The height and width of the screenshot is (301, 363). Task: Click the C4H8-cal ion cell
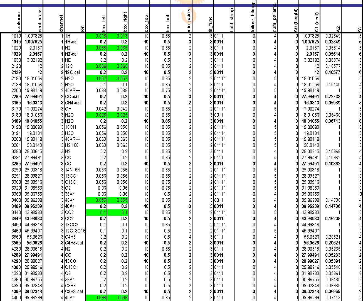(x=74, y=243)
